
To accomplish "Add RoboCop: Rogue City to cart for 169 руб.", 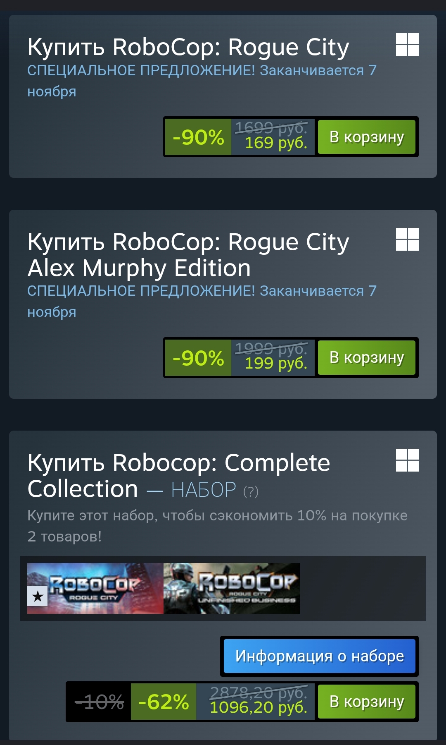I will point(367,137).
